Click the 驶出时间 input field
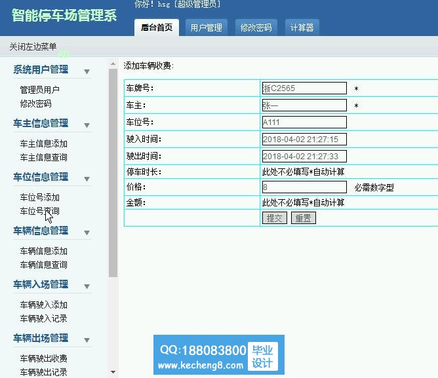Screen dimensions: 438x378 point(304,157)
